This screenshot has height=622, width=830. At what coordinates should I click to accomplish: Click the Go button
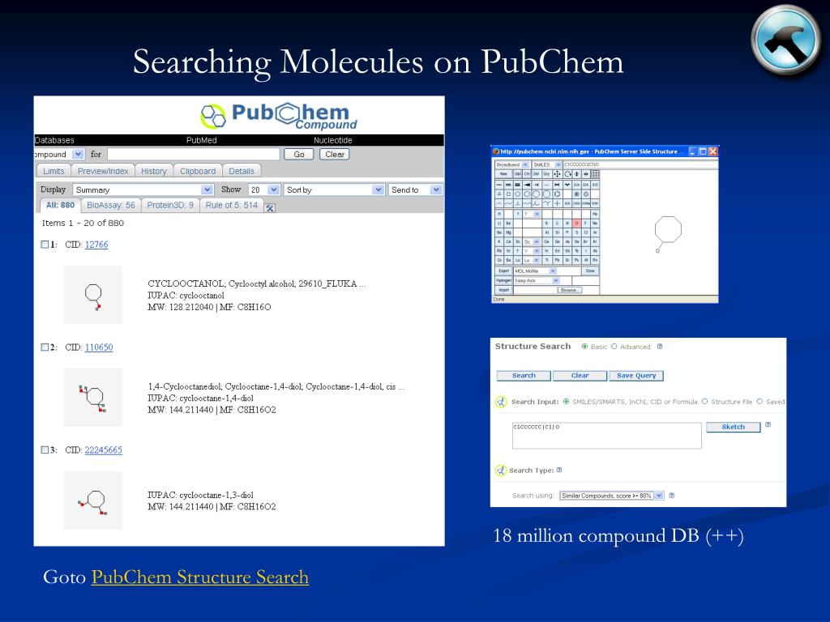click(x=299, y=154)
